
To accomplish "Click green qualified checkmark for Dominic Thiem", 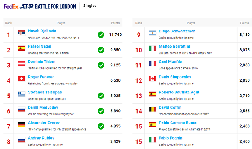I will pos(101,65).
